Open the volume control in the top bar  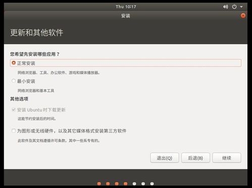(226, 7)
